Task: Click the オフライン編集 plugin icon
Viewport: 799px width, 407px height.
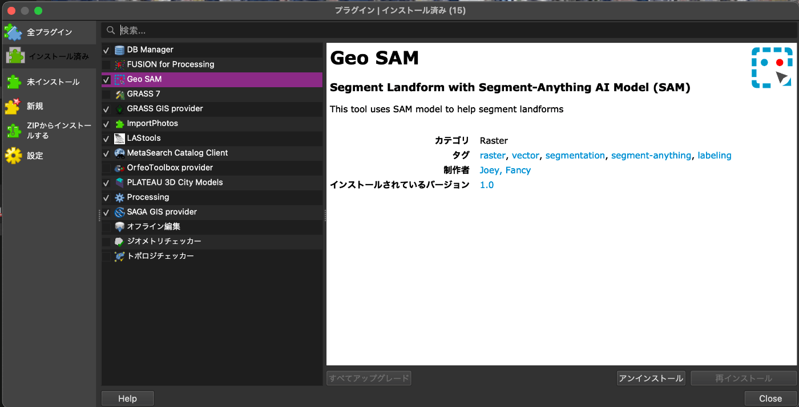Action: tap(119, 227)
